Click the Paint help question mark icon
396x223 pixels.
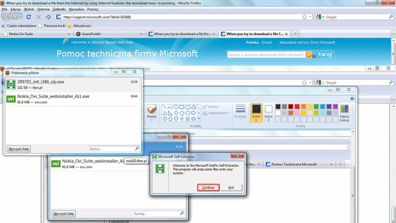[x=352, y=98]
